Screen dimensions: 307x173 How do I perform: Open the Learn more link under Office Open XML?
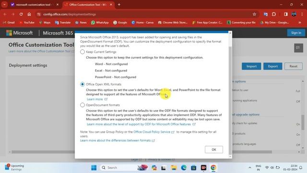[x=97, y=99]
